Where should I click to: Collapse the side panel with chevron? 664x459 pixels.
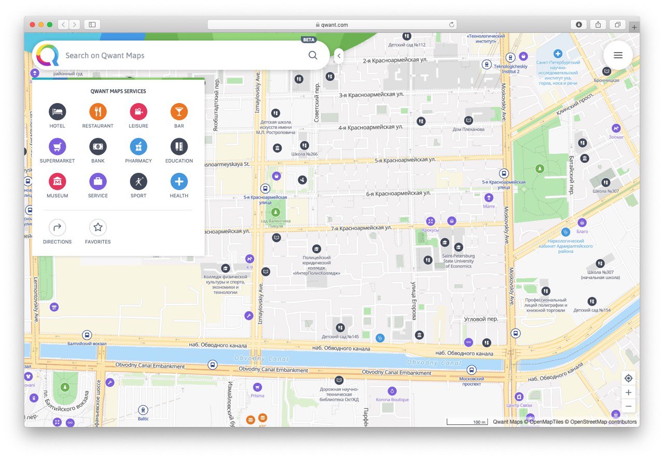coord(338,56)
